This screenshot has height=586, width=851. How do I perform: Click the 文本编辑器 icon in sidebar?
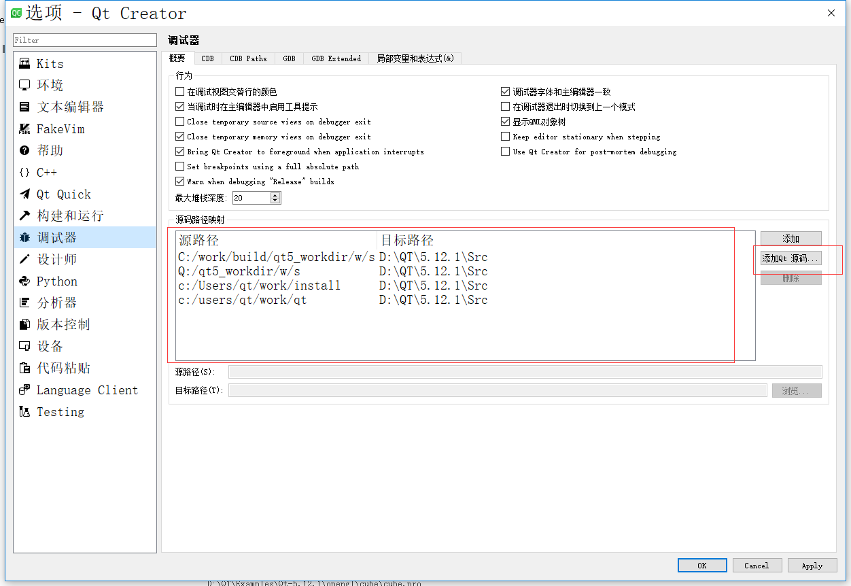tap(24, 107)
